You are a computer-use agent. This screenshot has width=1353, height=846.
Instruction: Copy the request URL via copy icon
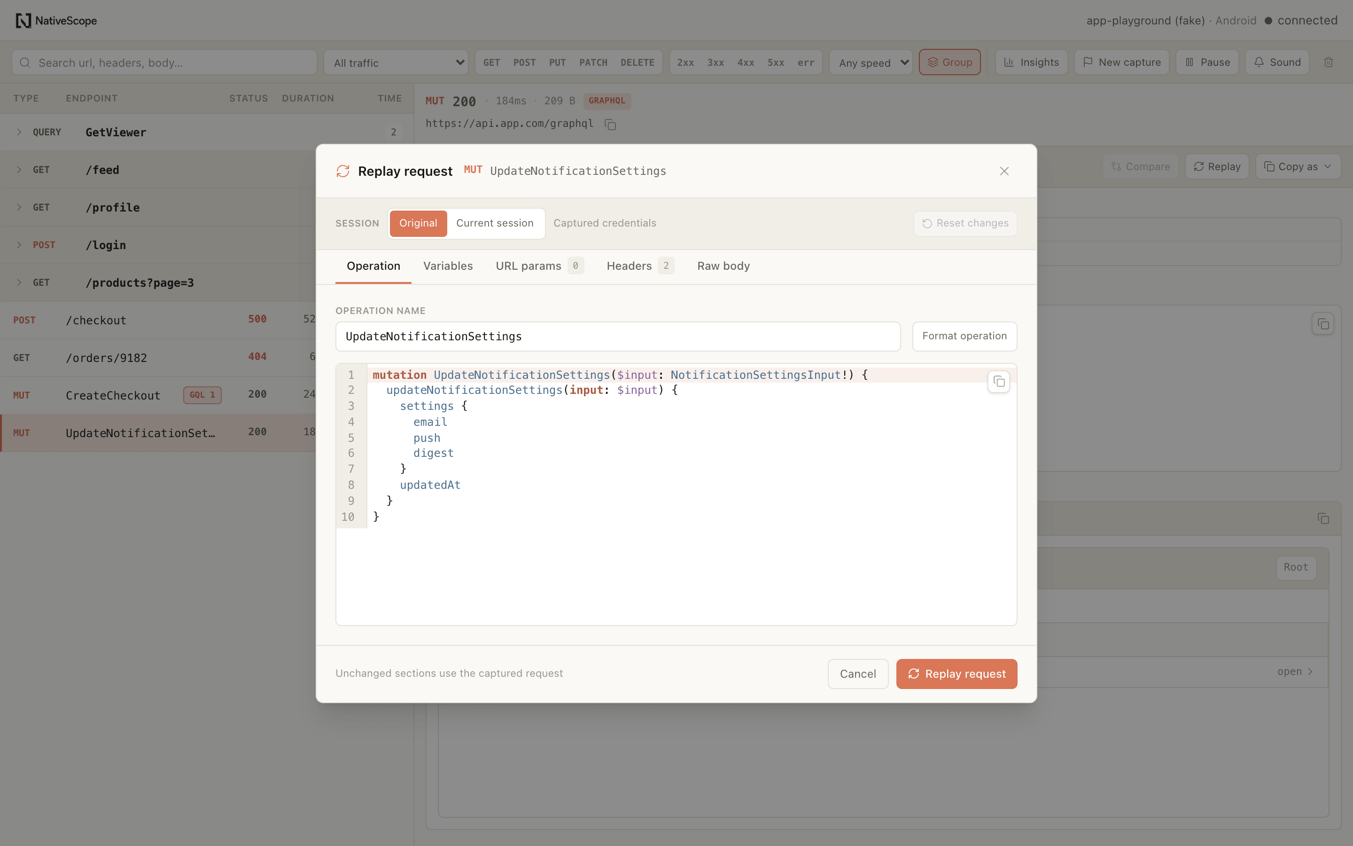tap(610, 124)
